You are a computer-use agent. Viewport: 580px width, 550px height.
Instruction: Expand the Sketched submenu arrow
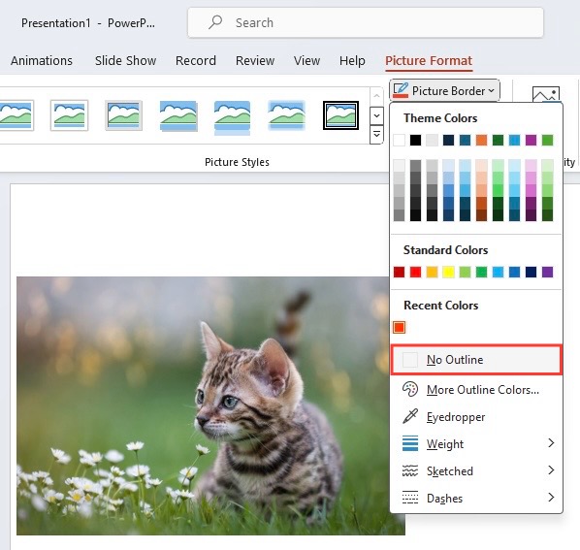pos(551,470)
